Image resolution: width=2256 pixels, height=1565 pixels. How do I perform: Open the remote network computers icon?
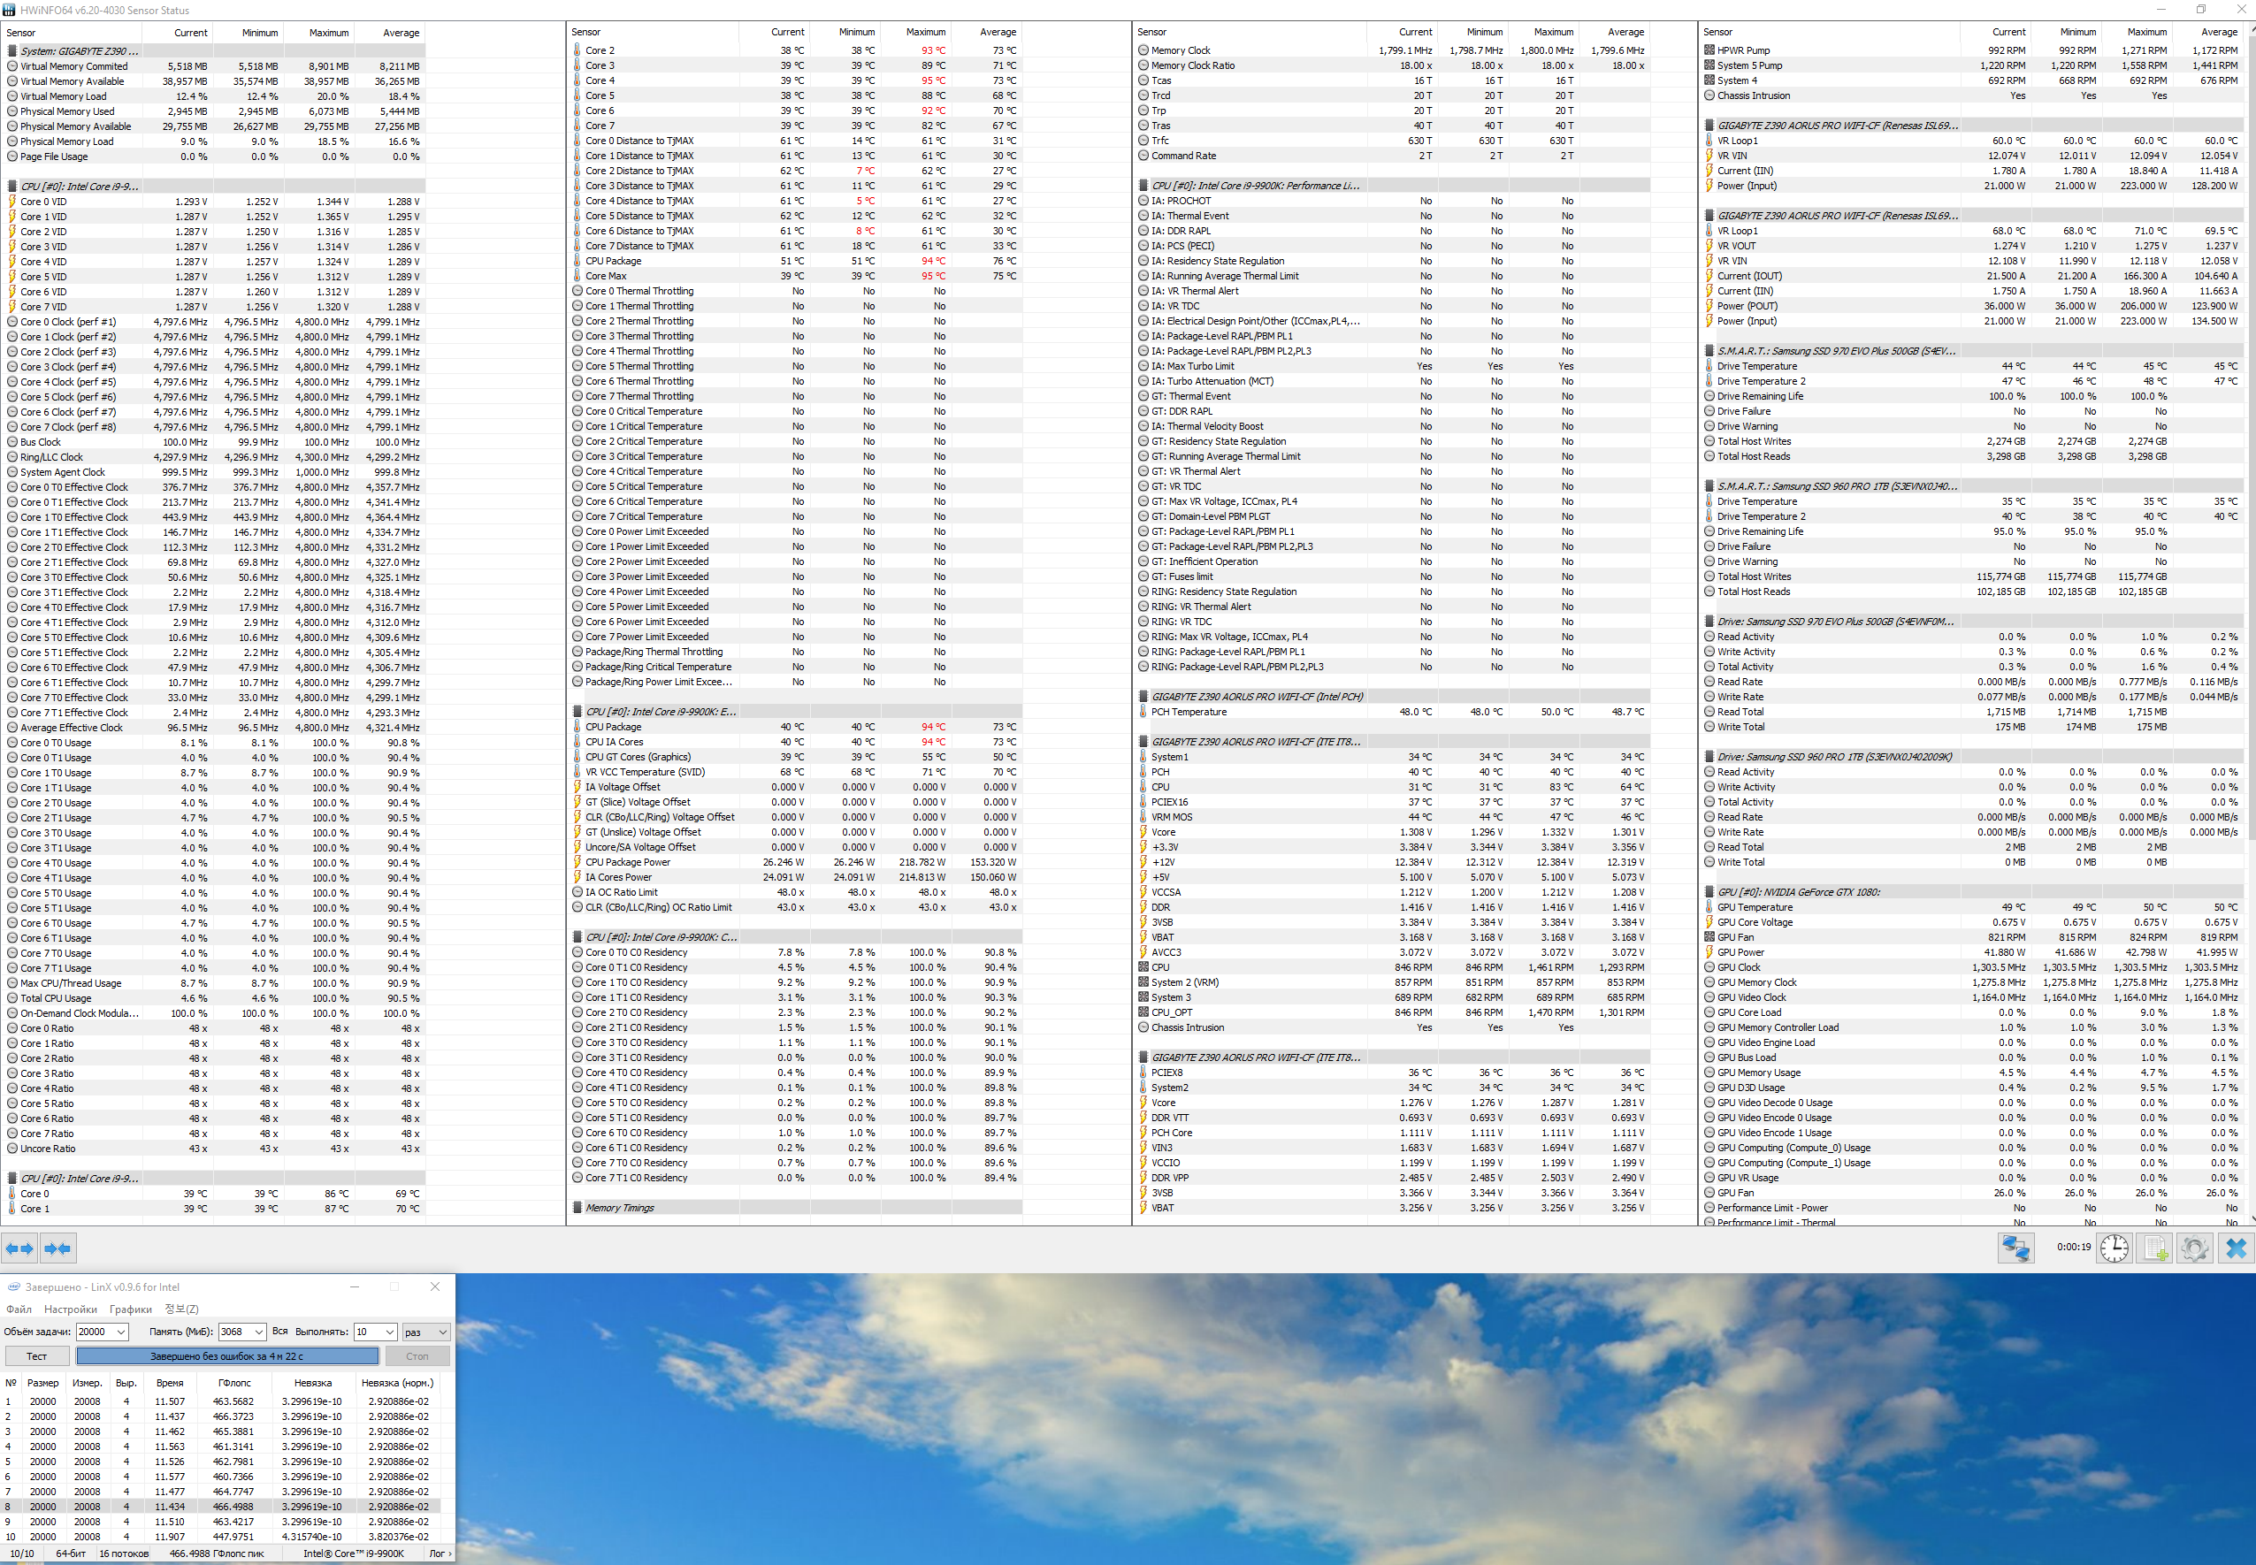coord(2015,1248)
